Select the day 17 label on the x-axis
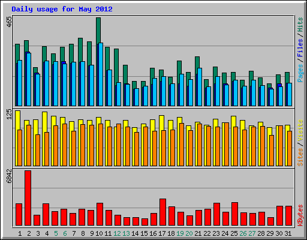307x240 pixels. pos(162,233)
